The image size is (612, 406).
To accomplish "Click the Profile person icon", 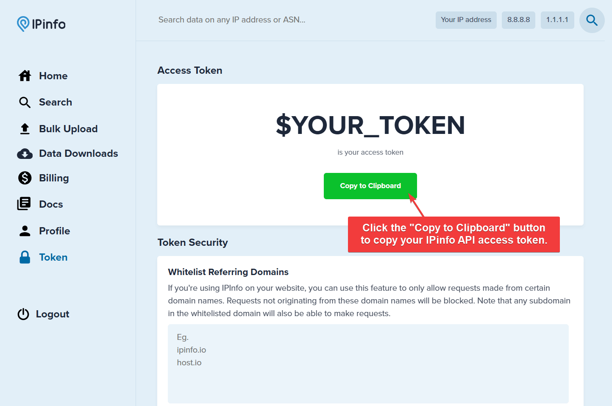I will (25, 231).
